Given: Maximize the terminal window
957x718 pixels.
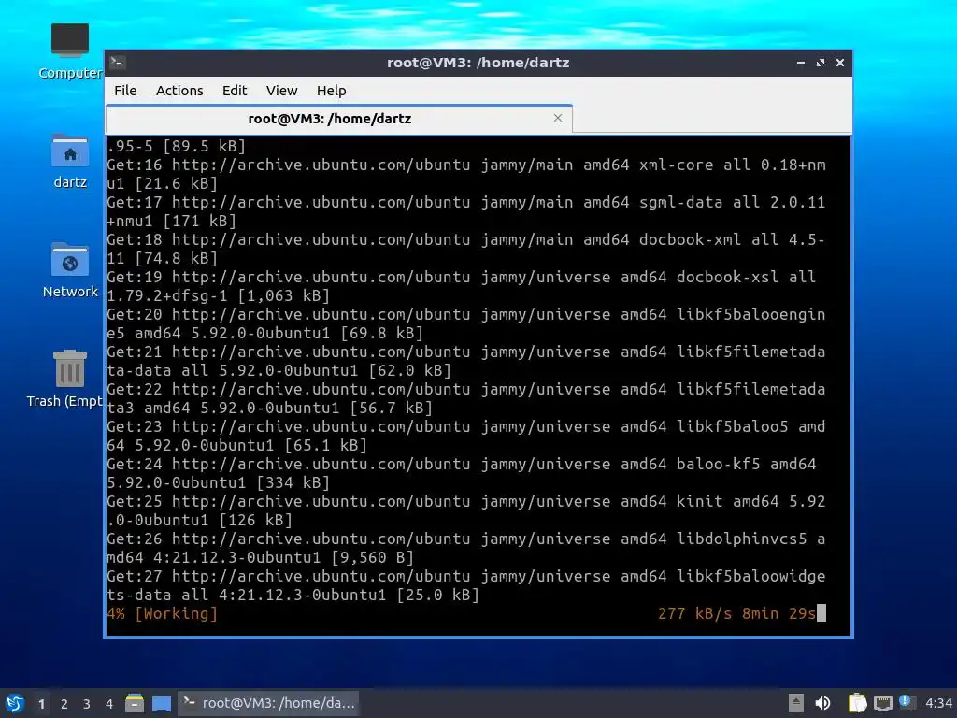Looking at the screenshot, I should (821, 63).
